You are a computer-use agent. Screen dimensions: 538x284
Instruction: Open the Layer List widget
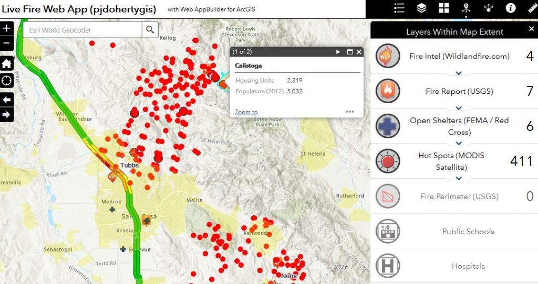point(421,8)
